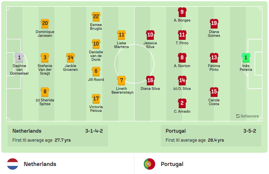Click the Sofascore logo watermark
The image size is (269, 174).
point(247,116)
